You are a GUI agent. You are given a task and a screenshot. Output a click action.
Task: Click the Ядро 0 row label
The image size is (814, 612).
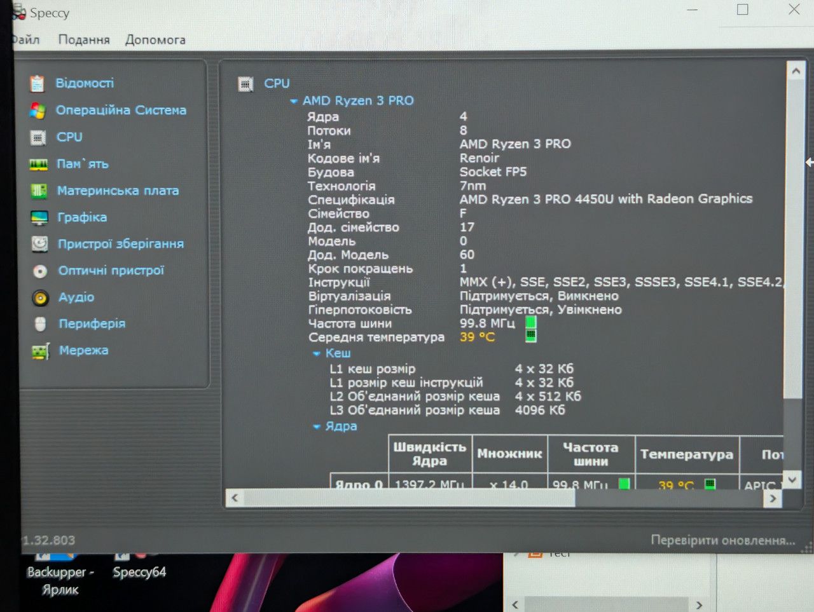coord(359,484)
